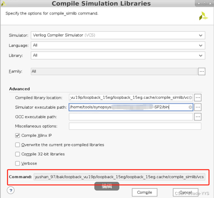Browse for Simulator executable path
Viewport: 214px width, 198px height.
coord(198,107)
